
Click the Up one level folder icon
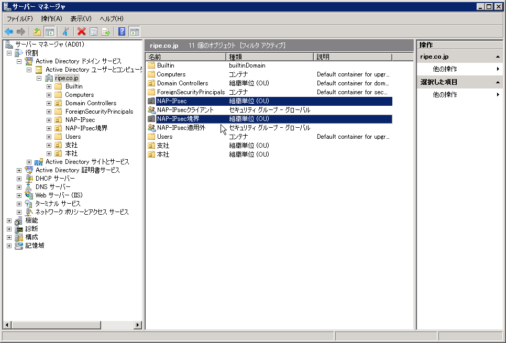(x=37, y=31)
